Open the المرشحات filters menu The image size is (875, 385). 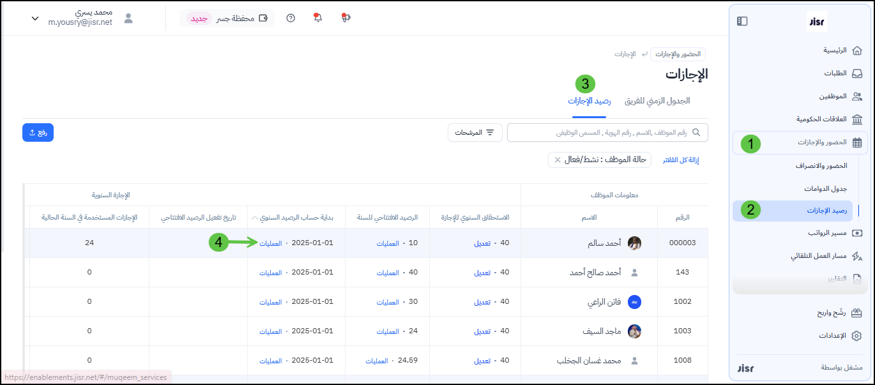pyautogui.click(x=475, y=133)
